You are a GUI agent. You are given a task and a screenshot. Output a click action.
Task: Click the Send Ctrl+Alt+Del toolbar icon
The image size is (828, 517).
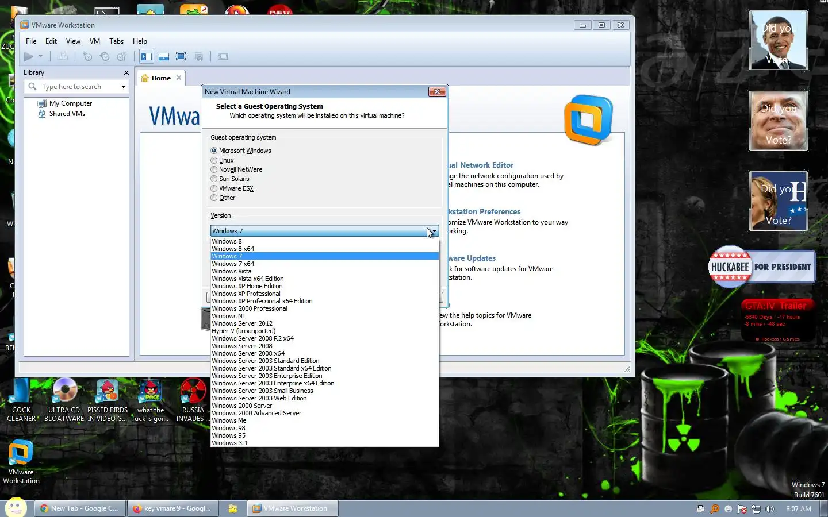[62, 56]
